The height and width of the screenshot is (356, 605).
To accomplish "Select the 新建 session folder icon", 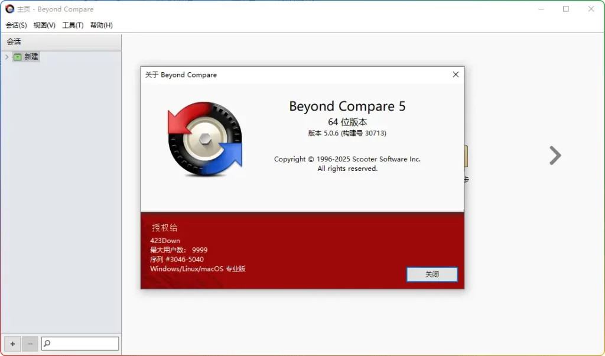I will [17, 57].
